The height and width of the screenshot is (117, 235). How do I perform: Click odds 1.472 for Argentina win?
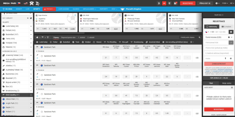point(44,29)
